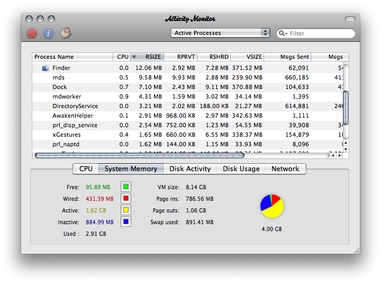Select the xGestures process row
Screen dimensions: 381x283
(x=187, y=135)
